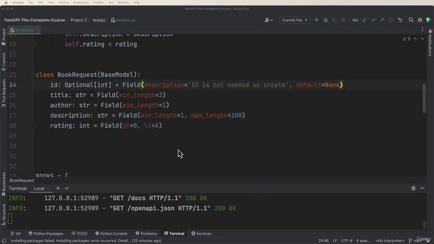Open the Current File run configuration dropdown
434x244 pixels.
[x=294, y=20]
